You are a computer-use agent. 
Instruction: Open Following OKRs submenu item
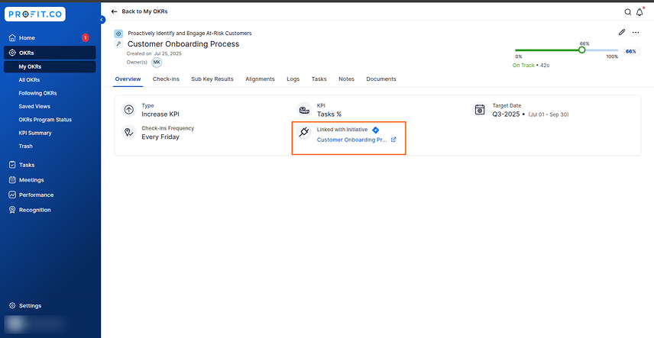coord(37,93)
